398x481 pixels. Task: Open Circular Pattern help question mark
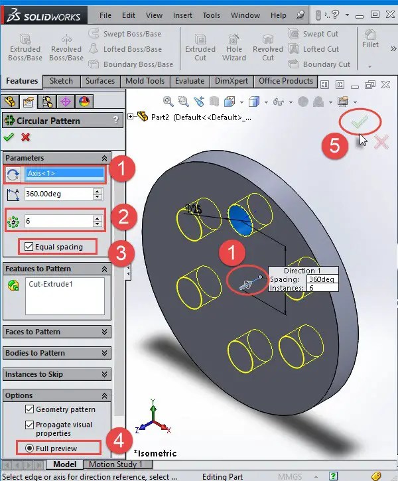(115, 119)
